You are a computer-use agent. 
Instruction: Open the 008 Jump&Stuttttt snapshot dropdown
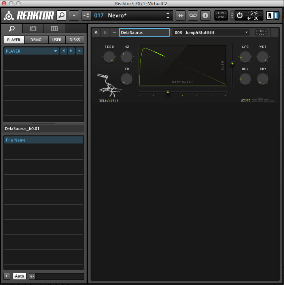[211, 32]
